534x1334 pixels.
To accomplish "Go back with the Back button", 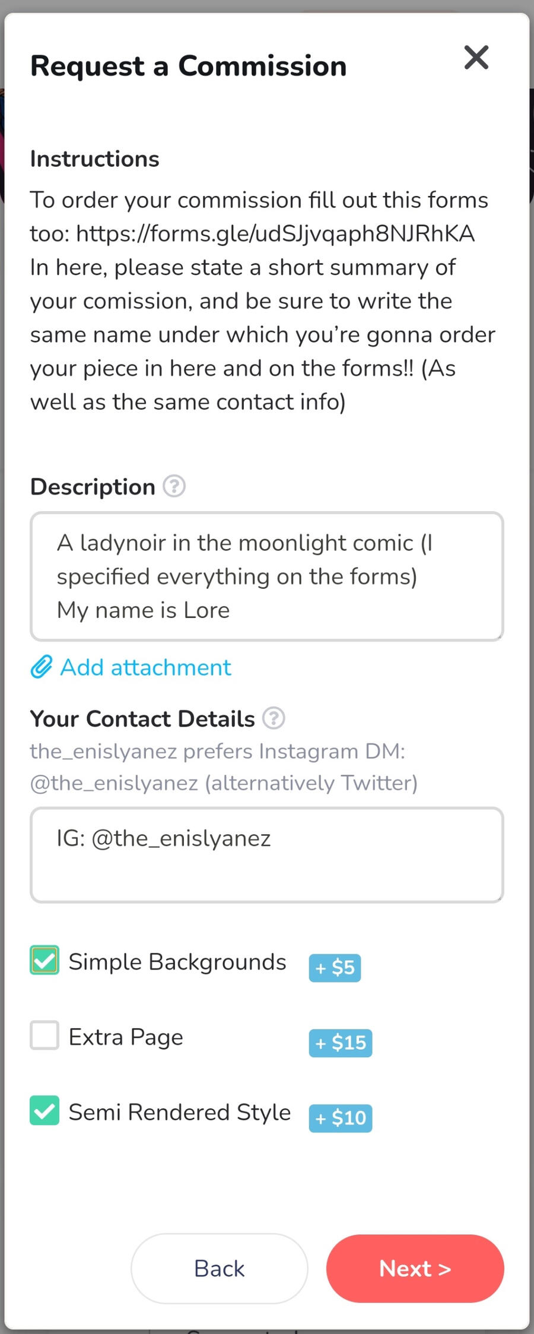I will pyautogui.click(x=219, y=1269).
